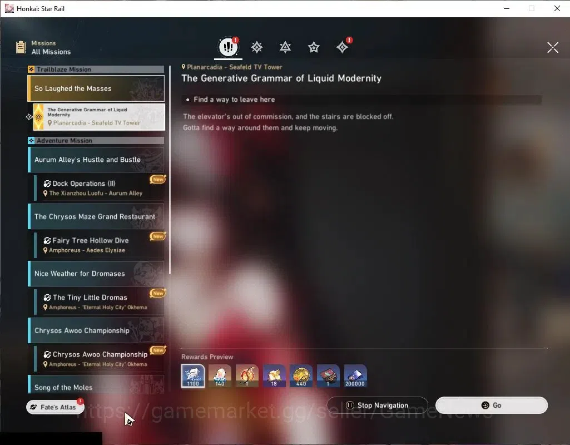Select The Tiny Little Dromas mission

(x=99, y=301)
